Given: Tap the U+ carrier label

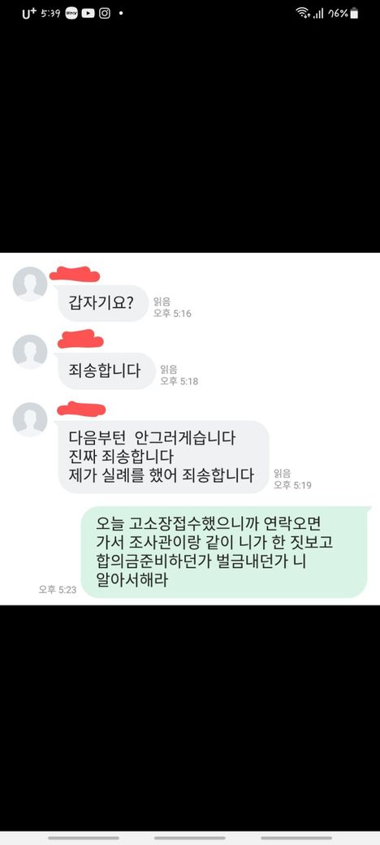Looking at the screenshot, I should [29, 14].
